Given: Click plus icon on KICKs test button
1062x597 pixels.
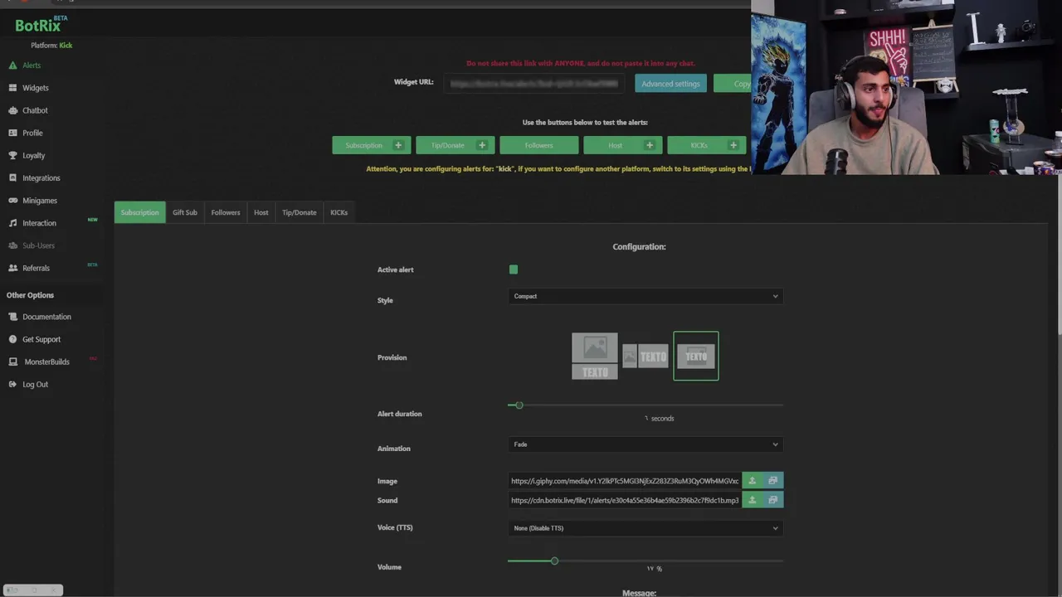Looking at the screenshot, I should pos(733,145).
